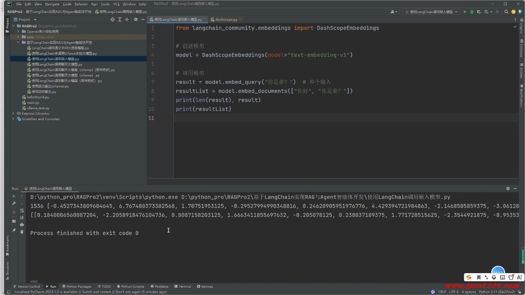Print the Run console output
525x295 pixels.
click(22, 225)
